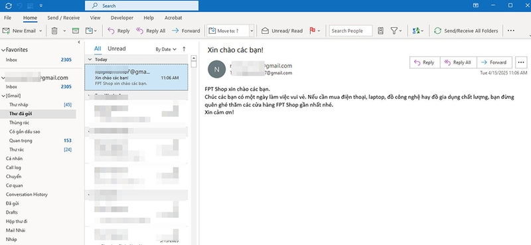Click the Search People field
Image resolution: width=531 pixels, height=245 pixels.
click(x=350, y=31)
